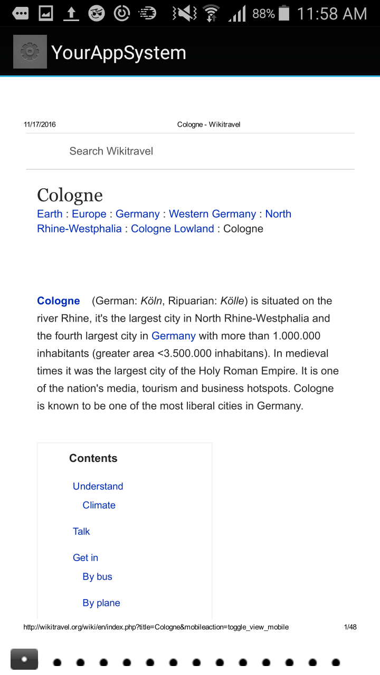Tap the upload arrow status icon
Image resolution: width=380 pixels, height=675 pixels.
click(71, 13)
